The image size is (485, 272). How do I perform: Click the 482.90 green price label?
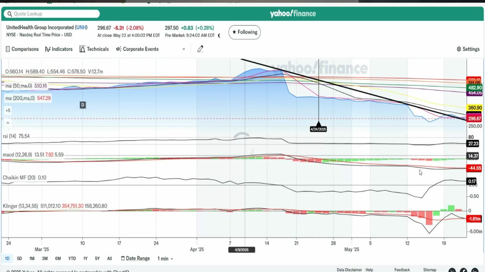click(474, 88)
